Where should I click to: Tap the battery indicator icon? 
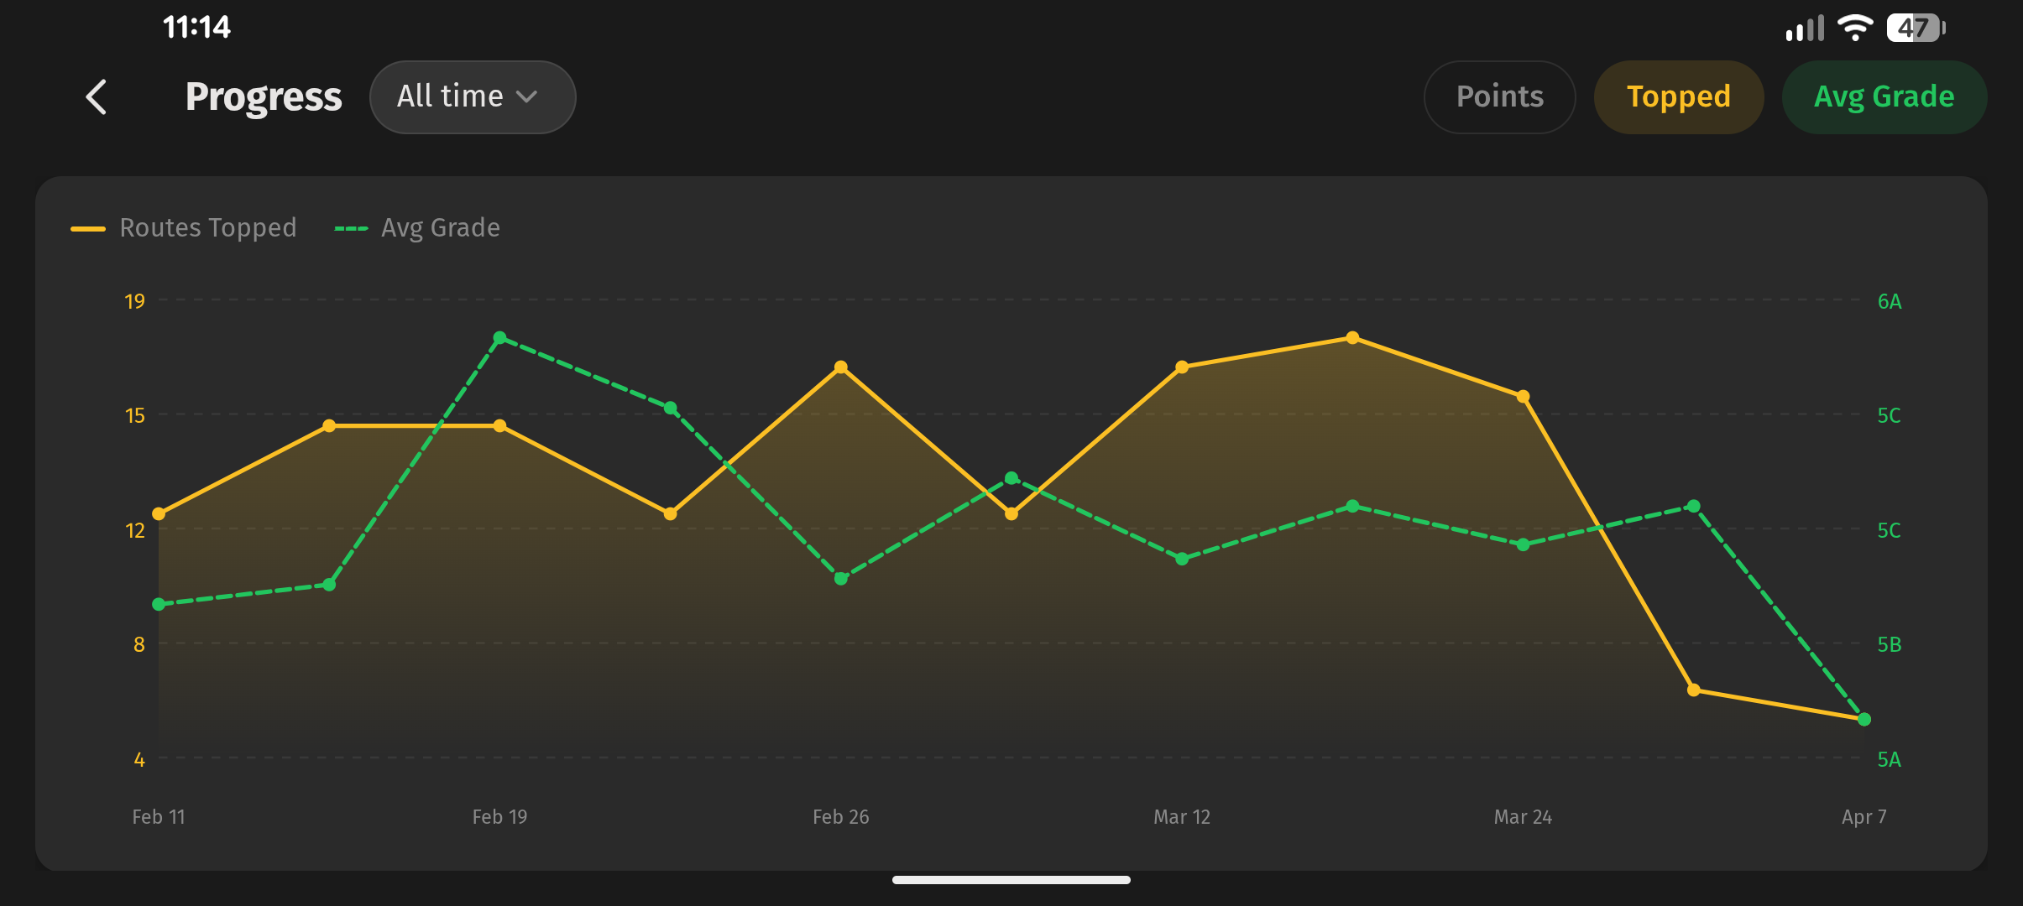pos(1915,28)
